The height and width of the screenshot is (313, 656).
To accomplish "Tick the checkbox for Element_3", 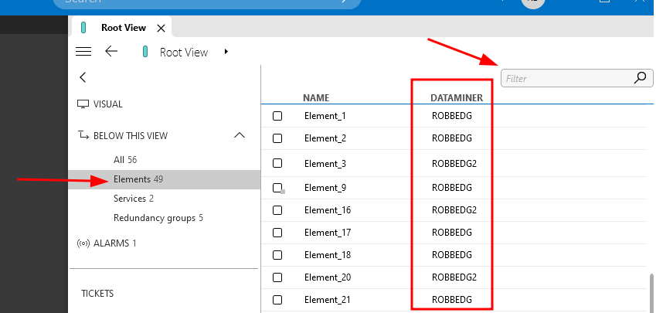I will point(277,163).
